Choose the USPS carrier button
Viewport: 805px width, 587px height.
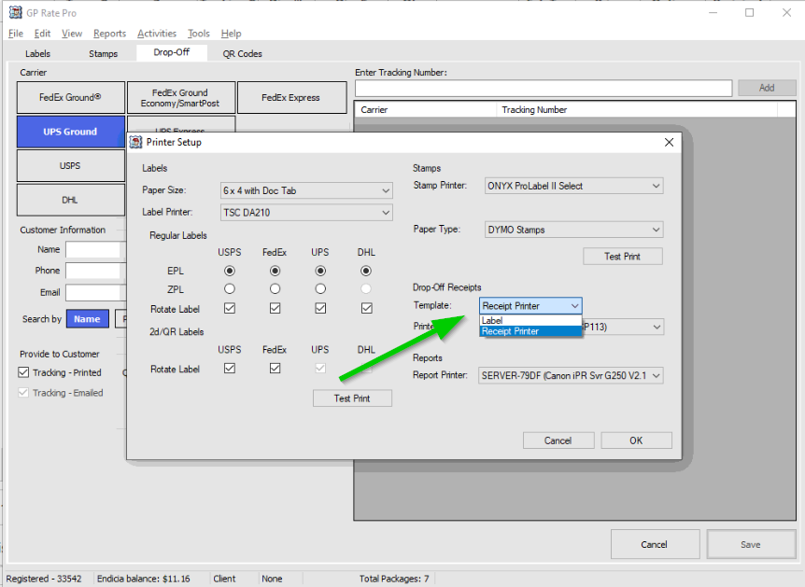(x=70, y=165)
